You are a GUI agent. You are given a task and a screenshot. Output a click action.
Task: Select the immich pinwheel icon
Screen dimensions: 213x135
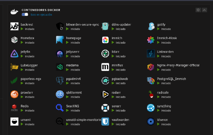click(x=105, y=40)
